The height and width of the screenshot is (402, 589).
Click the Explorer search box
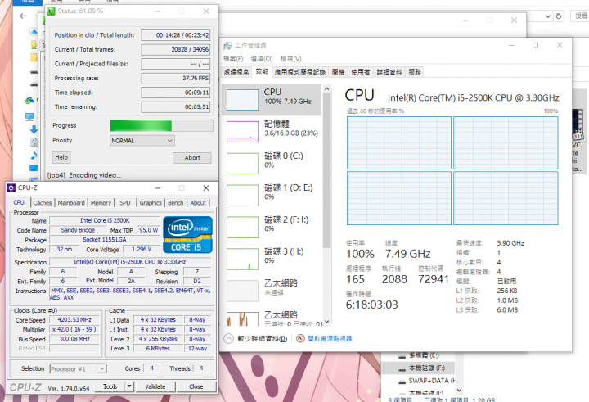pos(580,16)
